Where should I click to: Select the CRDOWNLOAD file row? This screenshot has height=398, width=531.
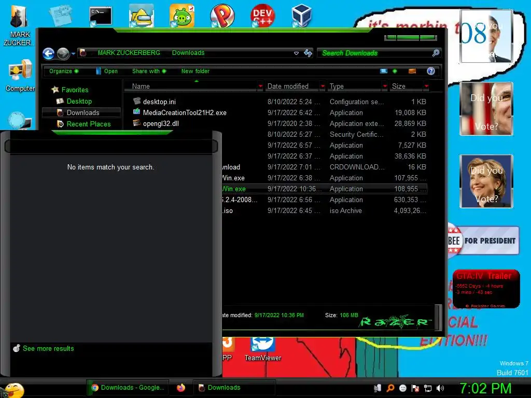(x=325, y=167)
